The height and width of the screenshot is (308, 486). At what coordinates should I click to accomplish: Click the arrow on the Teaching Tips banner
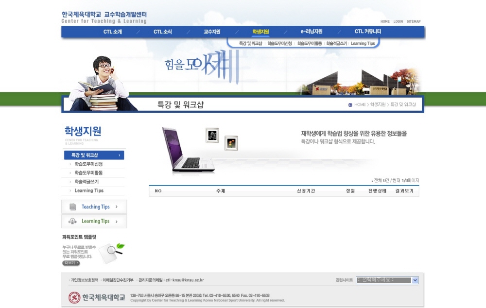[x=117, y=207]
